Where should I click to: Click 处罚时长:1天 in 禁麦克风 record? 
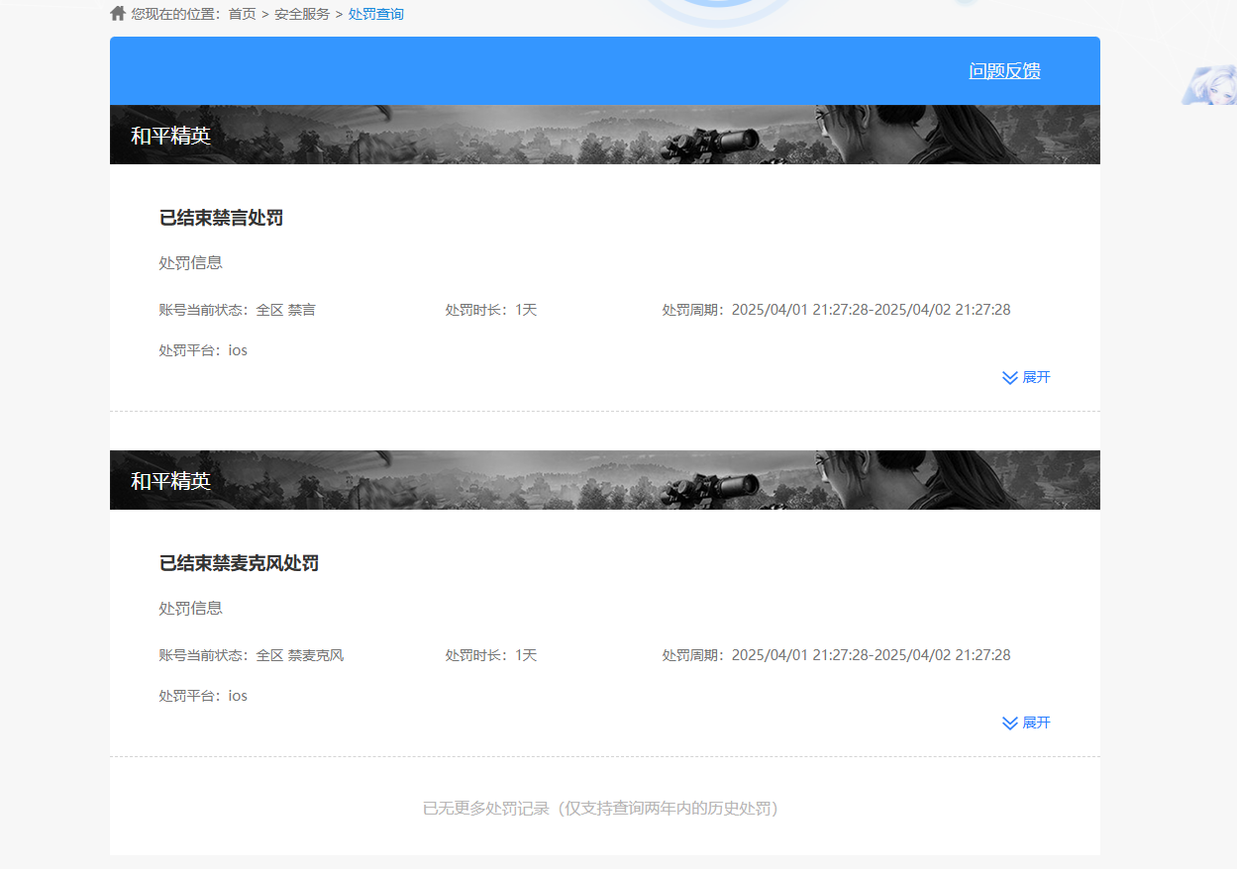tap(491, 655)
